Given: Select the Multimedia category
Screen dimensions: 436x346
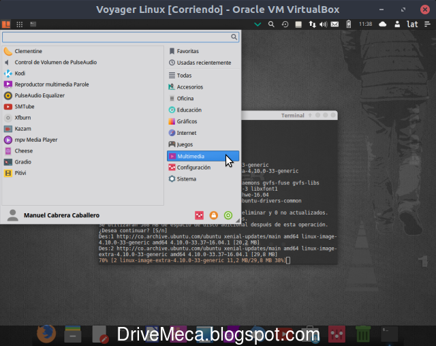Looking at the screenshot, I should [203, 156].
